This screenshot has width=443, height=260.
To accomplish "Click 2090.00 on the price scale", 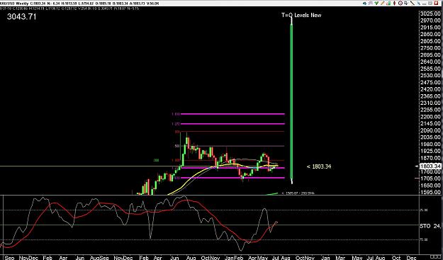I will [431, 130].
